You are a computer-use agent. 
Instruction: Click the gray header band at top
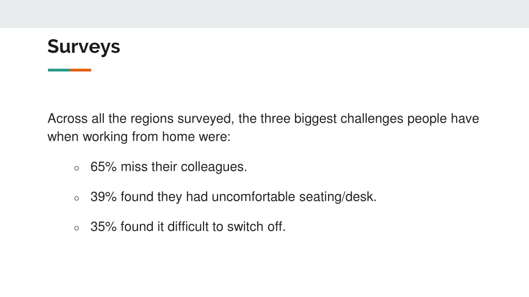pyautogui.click(x=264, y=14)
